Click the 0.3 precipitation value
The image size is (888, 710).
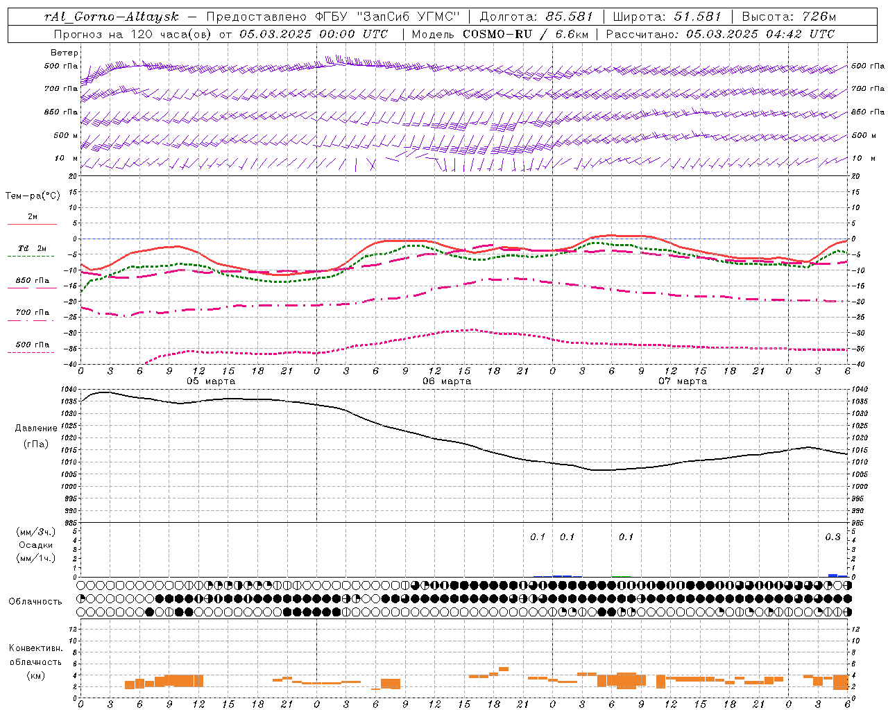tap(832, 537)
